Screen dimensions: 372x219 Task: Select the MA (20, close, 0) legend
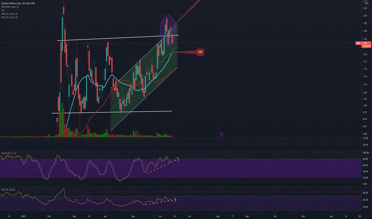[x=10, y=14]
